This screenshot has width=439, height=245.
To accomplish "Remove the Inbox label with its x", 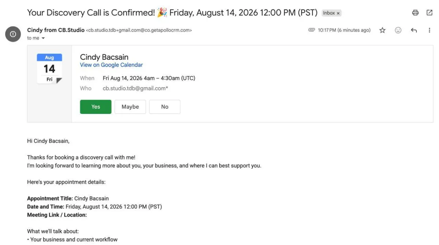I will 338,13.
